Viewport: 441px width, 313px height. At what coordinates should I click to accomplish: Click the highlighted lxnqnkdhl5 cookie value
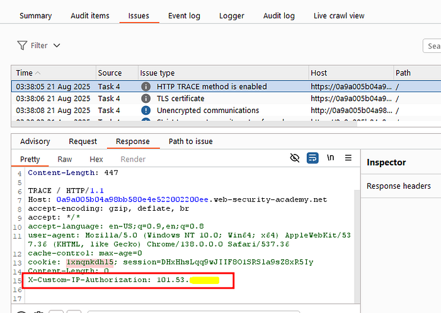pyautogui.click(x=89, y=263)
